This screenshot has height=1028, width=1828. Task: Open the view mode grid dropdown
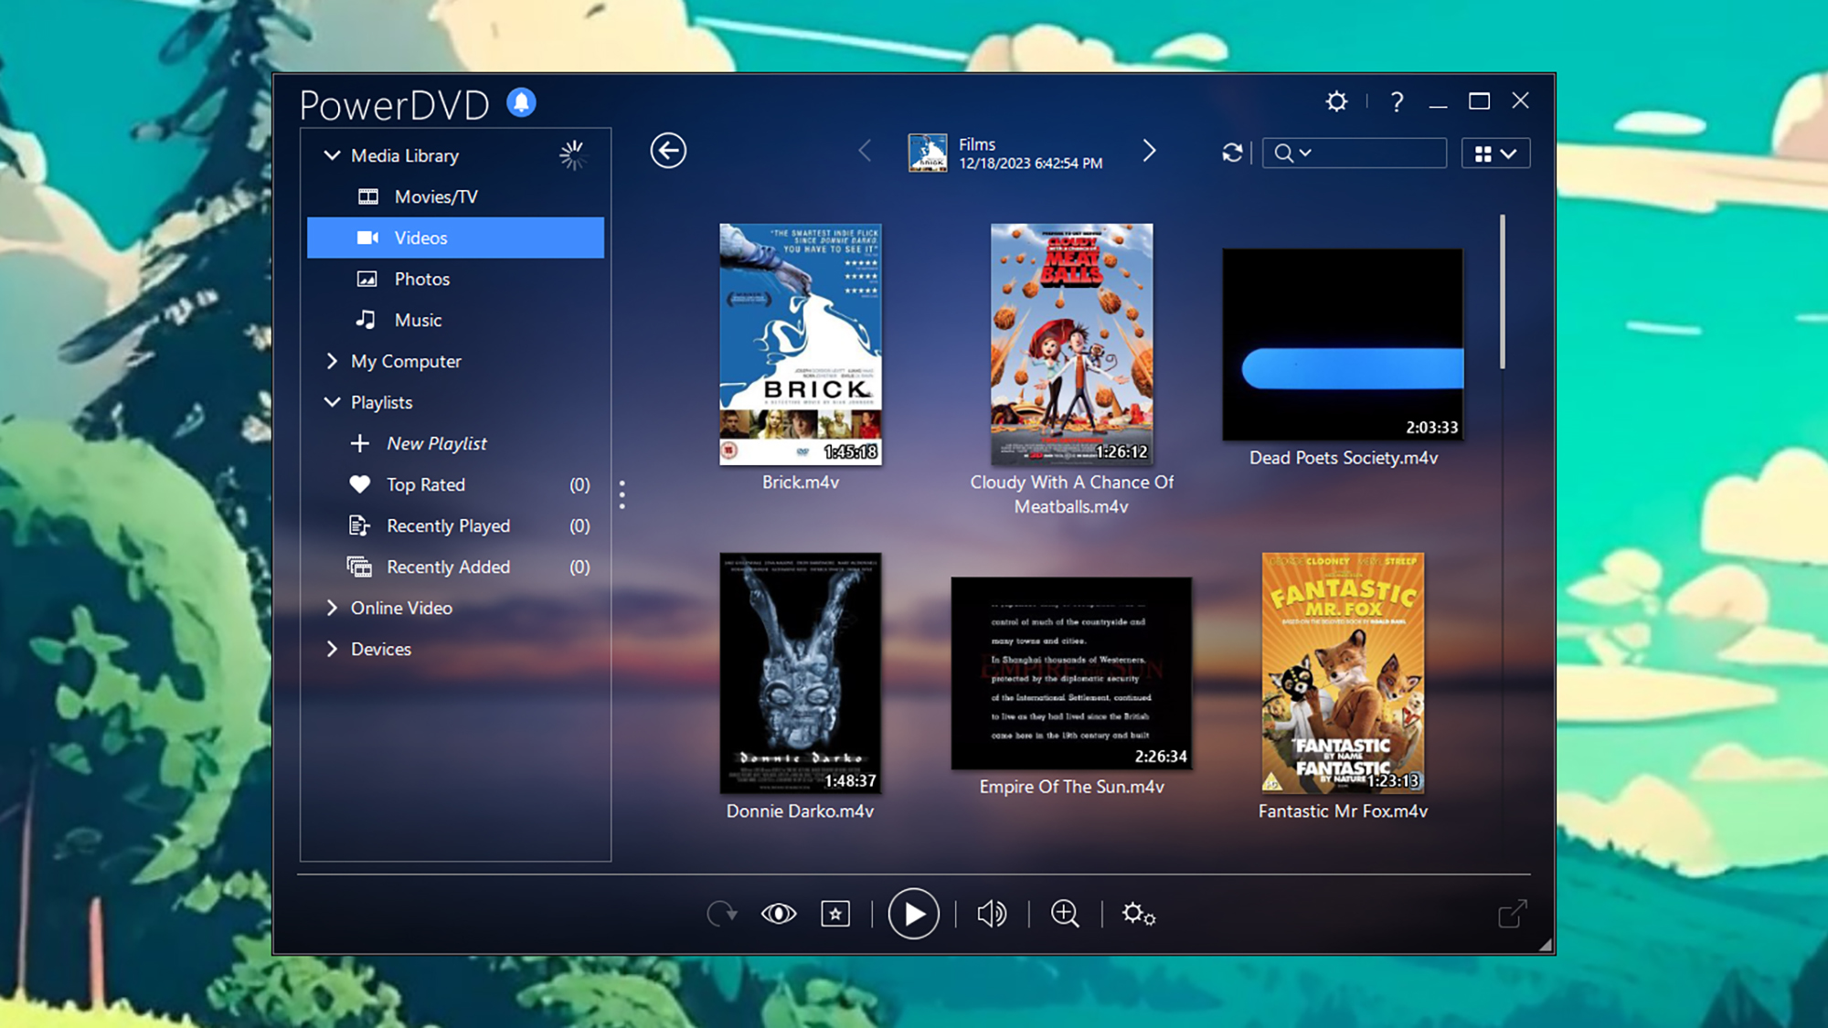[1495, 154]
